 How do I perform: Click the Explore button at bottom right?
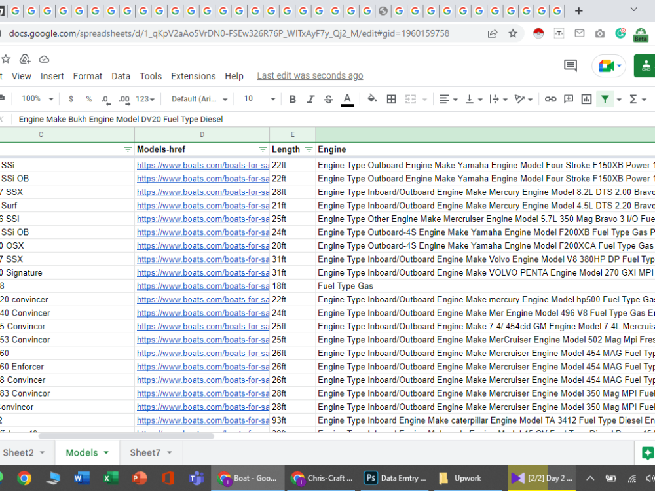(x=648, y=452)
